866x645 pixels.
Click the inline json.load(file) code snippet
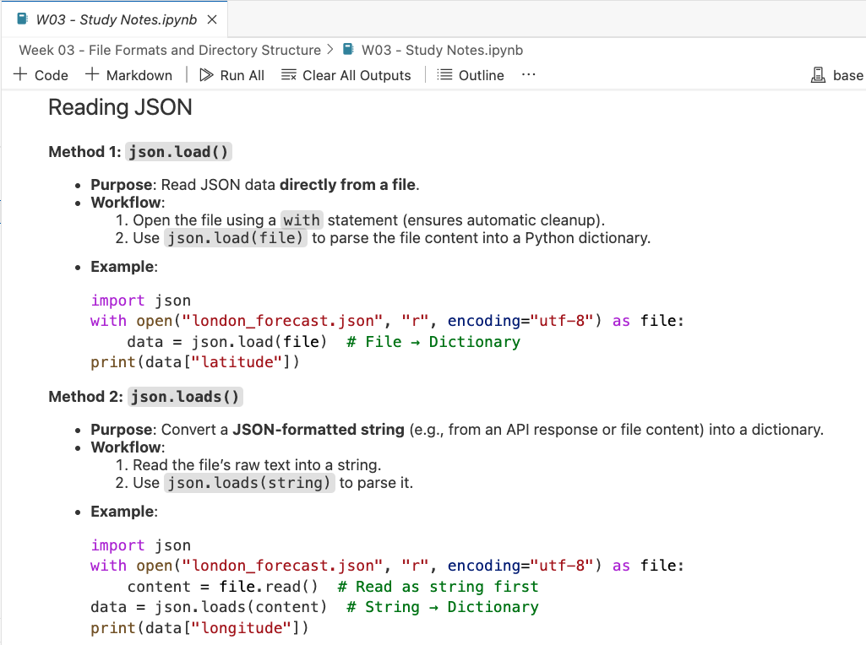pyautogui.click(x=235, y=238)
